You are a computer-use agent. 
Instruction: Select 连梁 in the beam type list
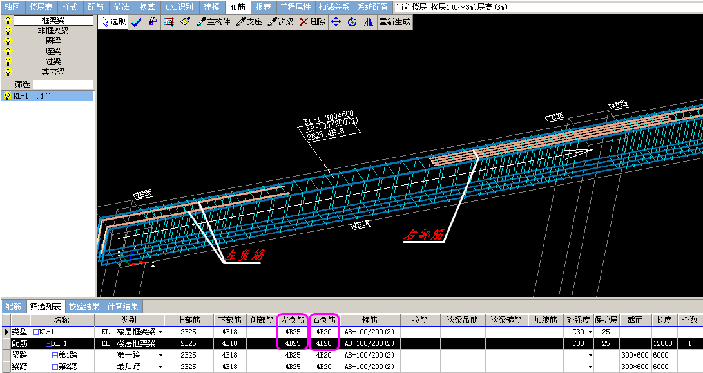[53, 52]
